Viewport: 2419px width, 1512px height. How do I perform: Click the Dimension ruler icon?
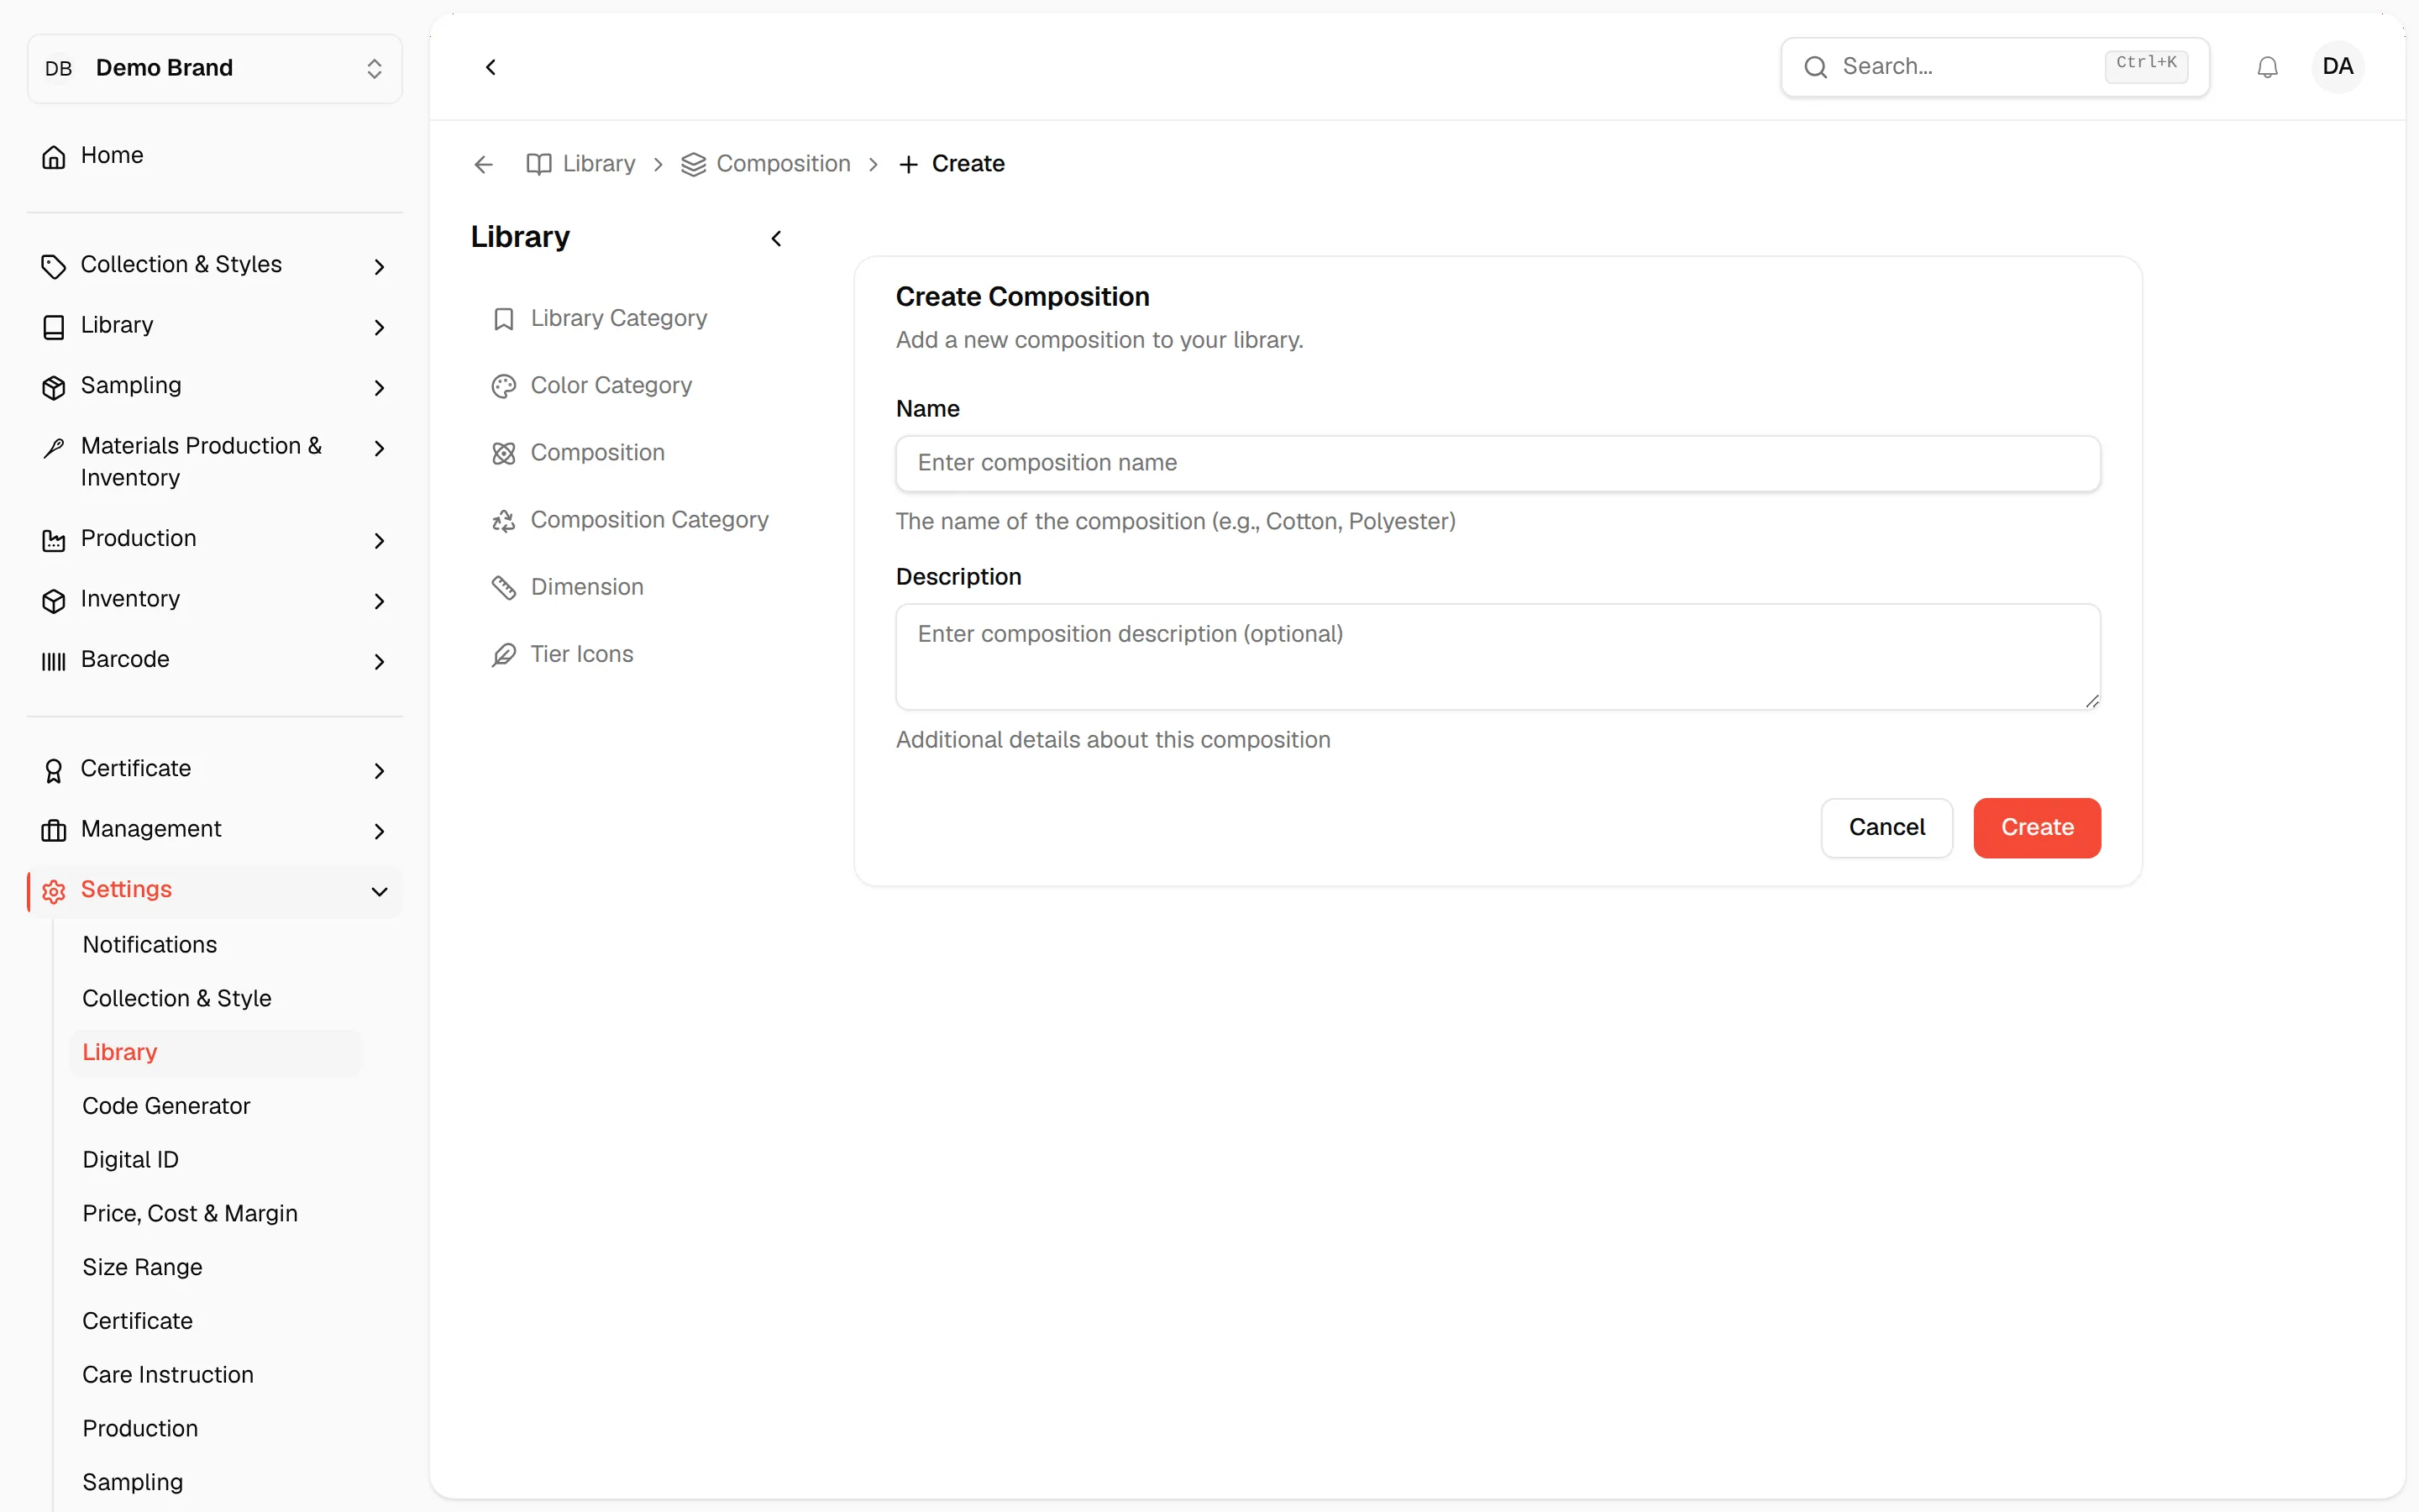point(504,587)
